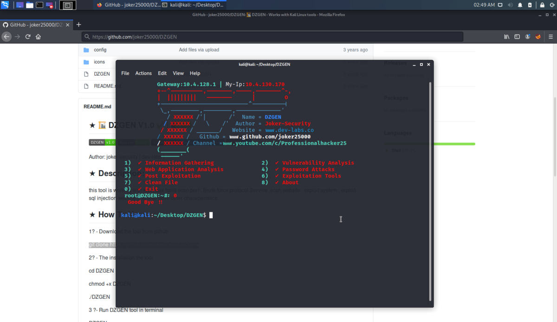Lock the screen with the padlock icon

pyautogui.click(x=542, y=5)
